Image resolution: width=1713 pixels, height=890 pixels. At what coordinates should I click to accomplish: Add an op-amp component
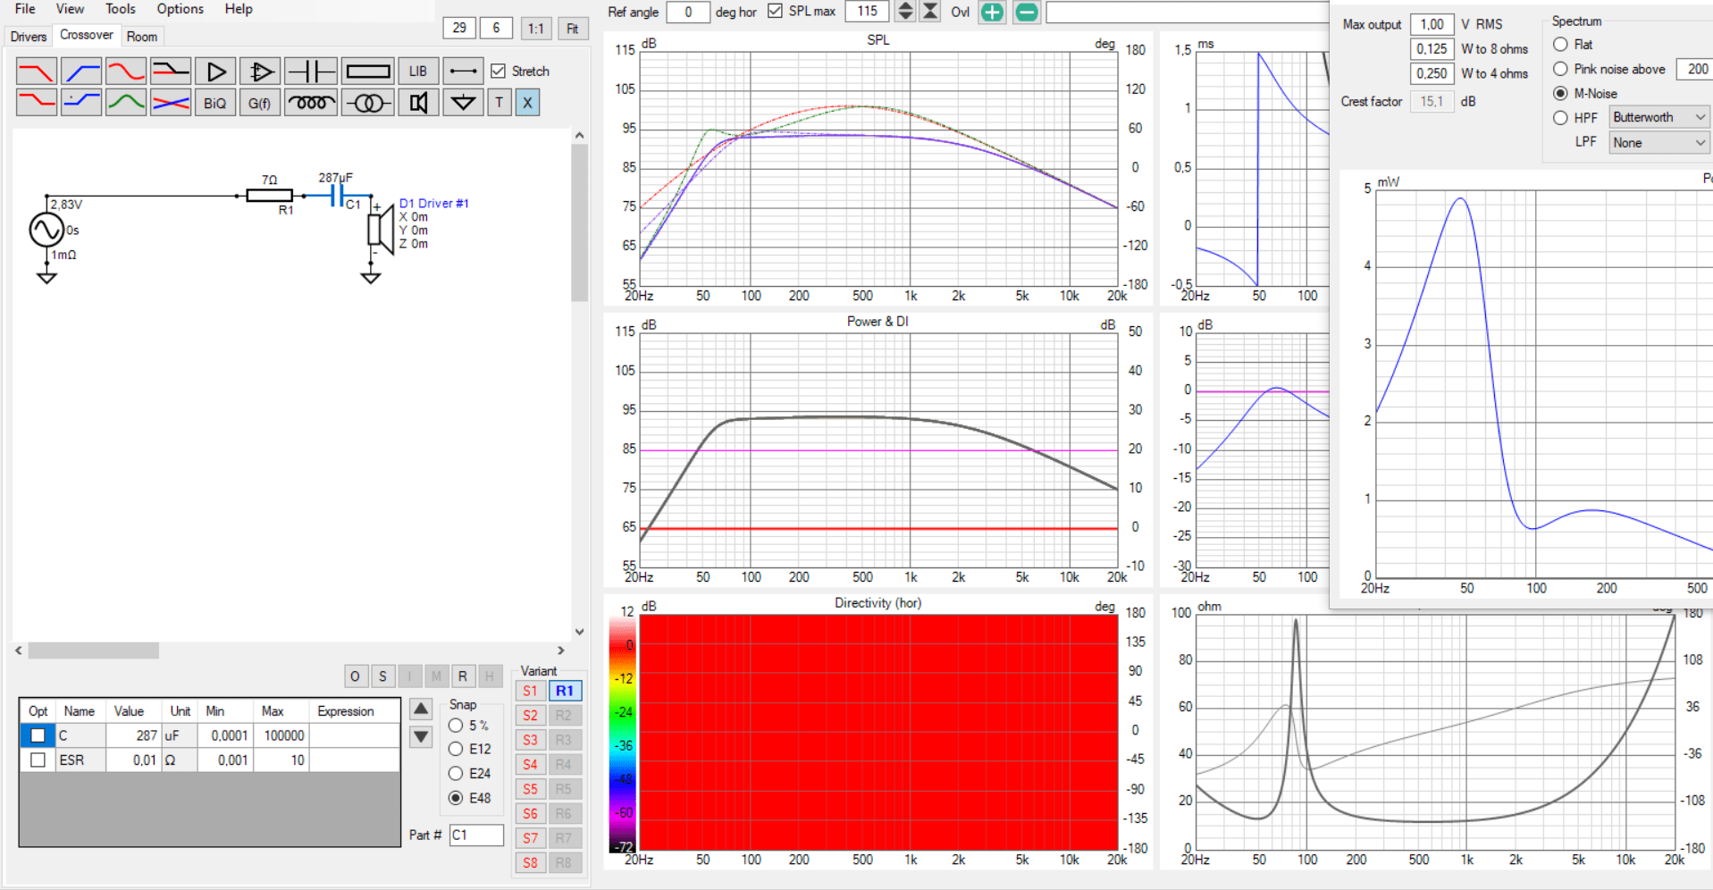coord(260,71)
